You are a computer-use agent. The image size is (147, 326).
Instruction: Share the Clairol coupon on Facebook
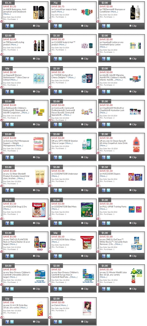(x=56, y=321)
